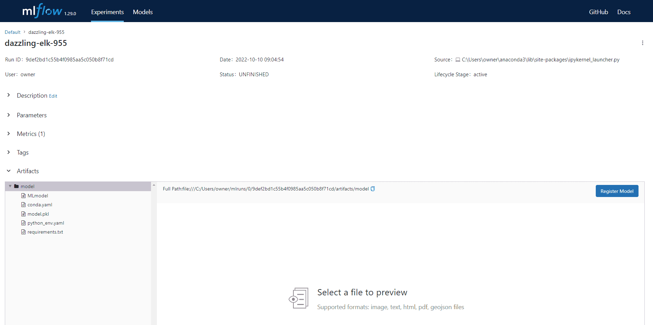653x325 pixels.
Task: Open the three-dot run options menu
Action: [642, 43]
